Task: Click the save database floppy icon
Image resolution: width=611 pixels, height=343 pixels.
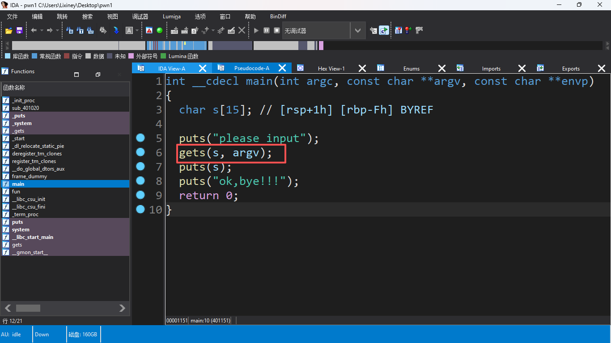Action: coord(19,30)
